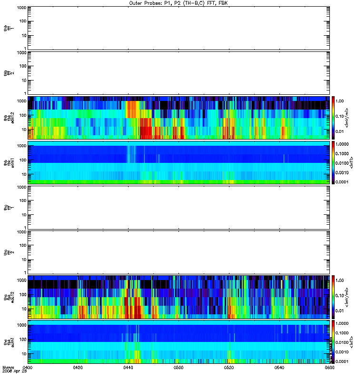
Task: Click the 0400 time tick label
Action: click(27, 368)
